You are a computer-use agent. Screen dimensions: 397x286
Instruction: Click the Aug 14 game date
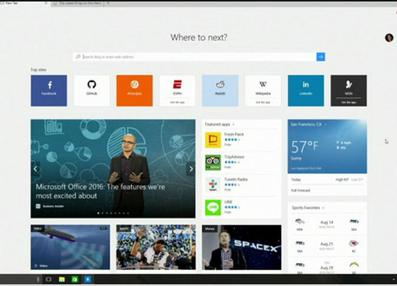327,222
